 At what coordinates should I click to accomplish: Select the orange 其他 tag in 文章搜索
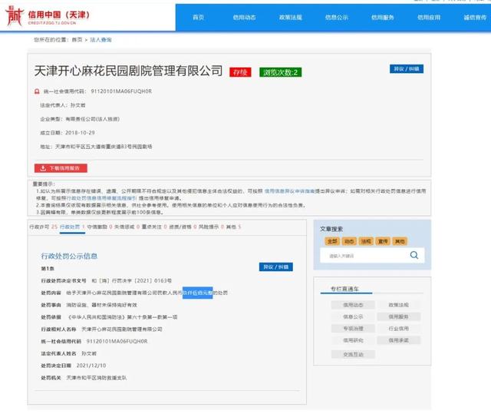[400, 241]
